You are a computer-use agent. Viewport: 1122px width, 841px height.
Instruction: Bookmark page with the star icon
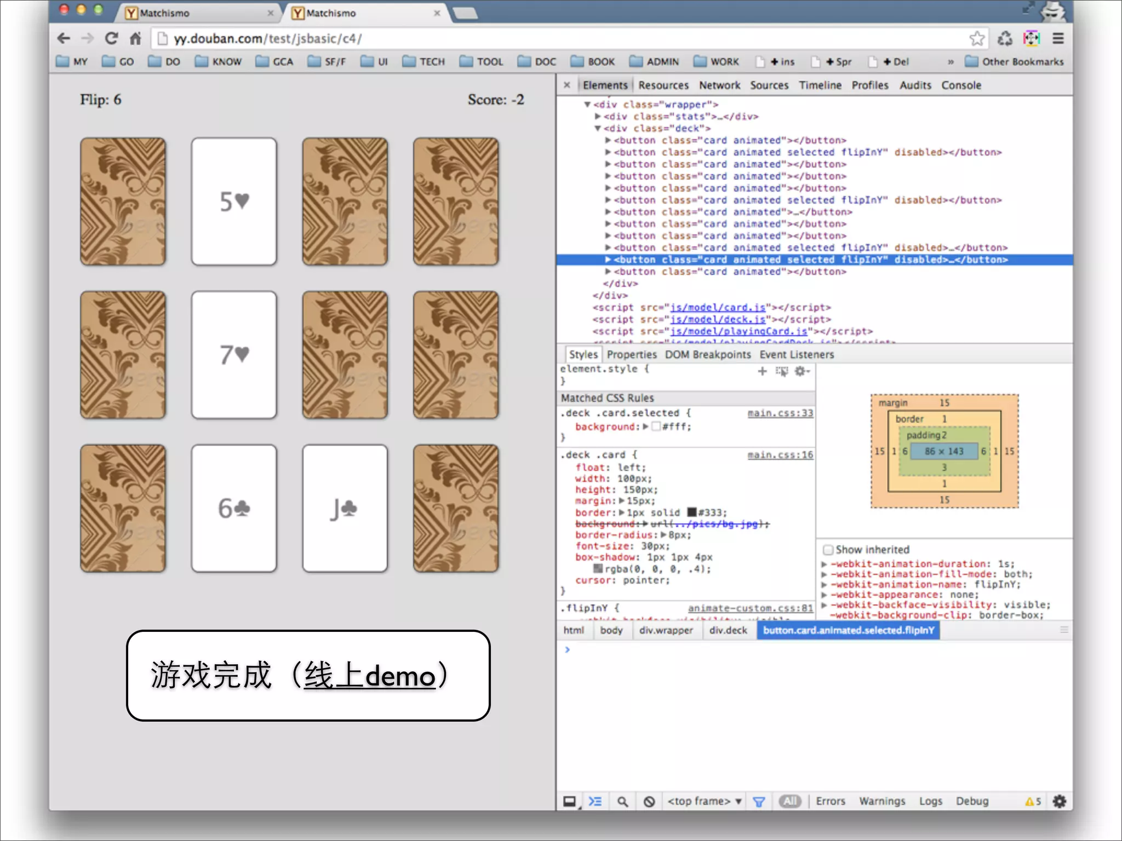[977, 38]
